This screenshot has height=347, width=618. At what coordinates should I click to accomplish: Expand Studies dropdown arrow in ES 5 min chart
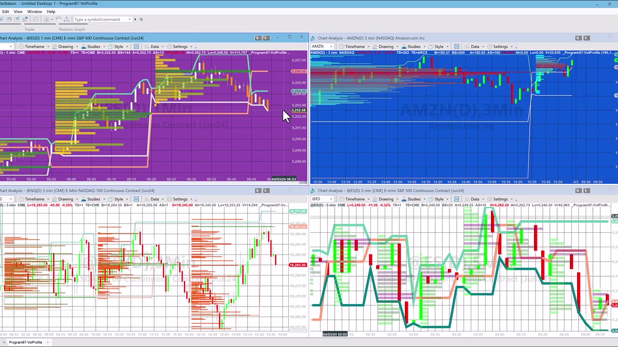click(424, 199)
